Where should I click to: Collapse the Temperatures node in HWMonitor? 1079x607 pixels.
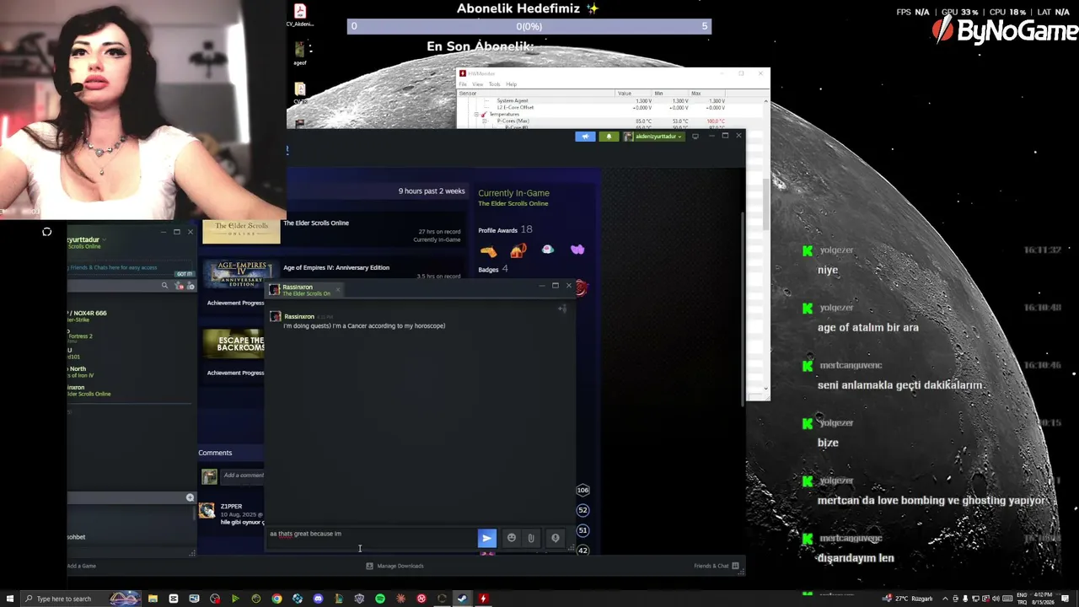point(476,115)
